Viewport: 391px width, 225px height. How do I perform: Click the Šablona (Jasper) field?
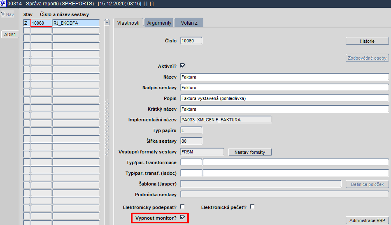[261, 184]
